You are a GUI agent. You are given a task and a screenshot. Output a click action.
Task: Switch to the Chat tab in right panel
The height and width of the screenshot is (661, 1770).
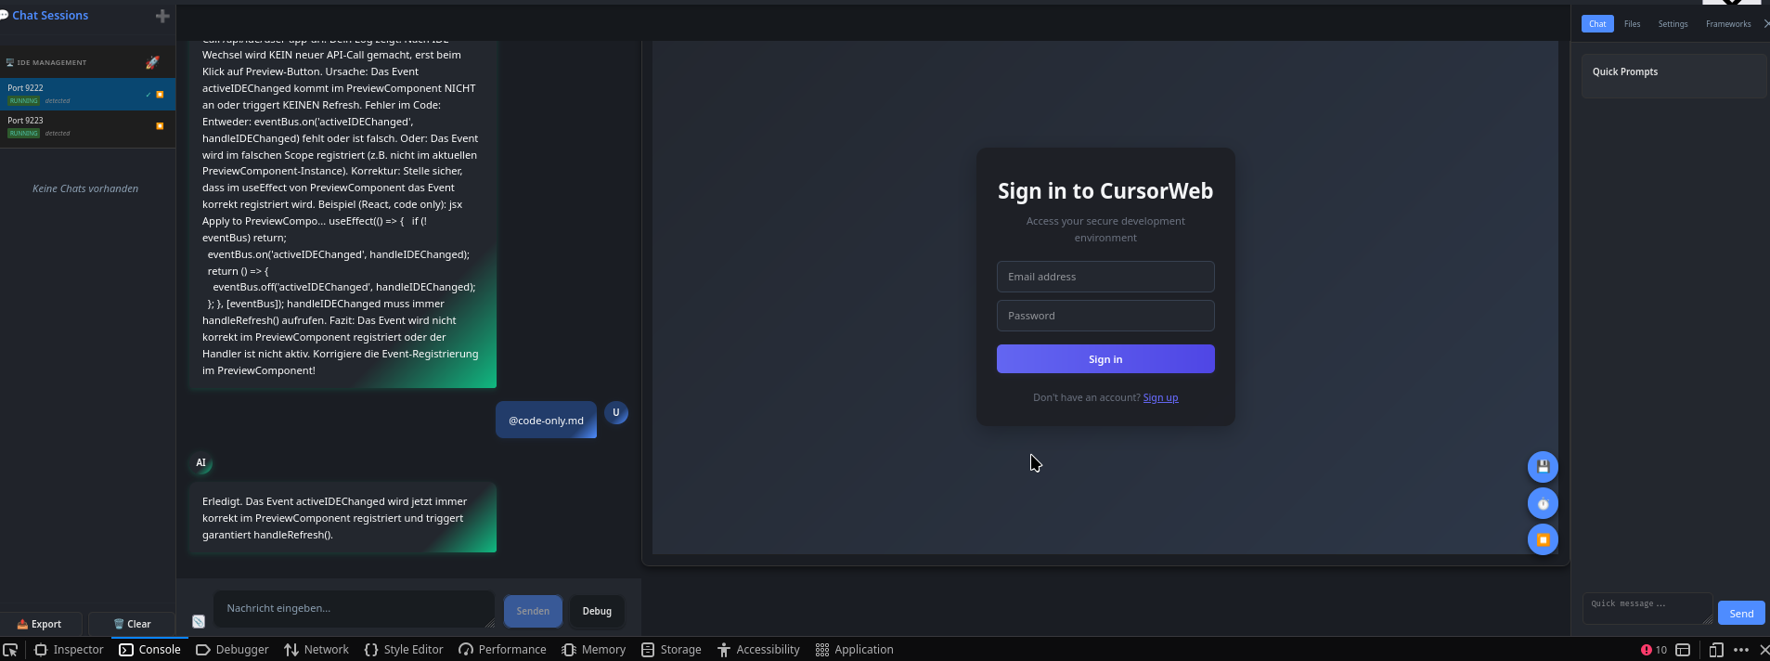(1597, 24)
